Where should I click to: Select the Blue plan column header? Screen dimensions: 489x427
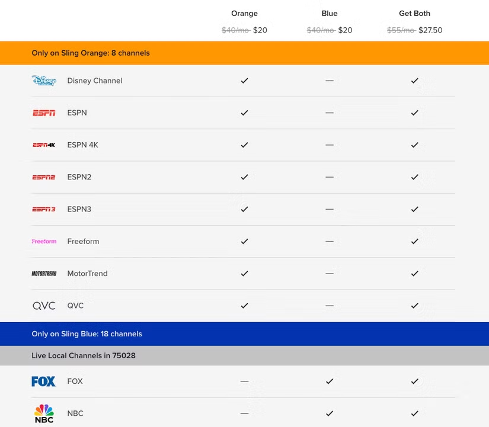click(330, 14)
